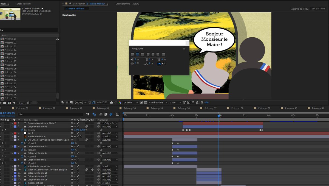This screenshot has height=186, width=329.
Task: Expand Bonjour Monsieur le Maire ! layer
Action: 12,123
